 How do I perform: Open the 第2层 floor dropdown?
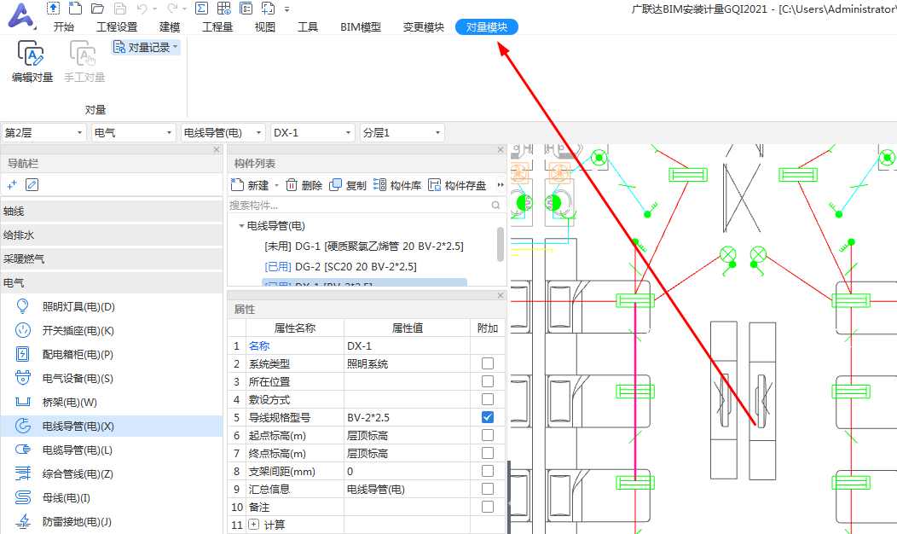click(79, 132)
